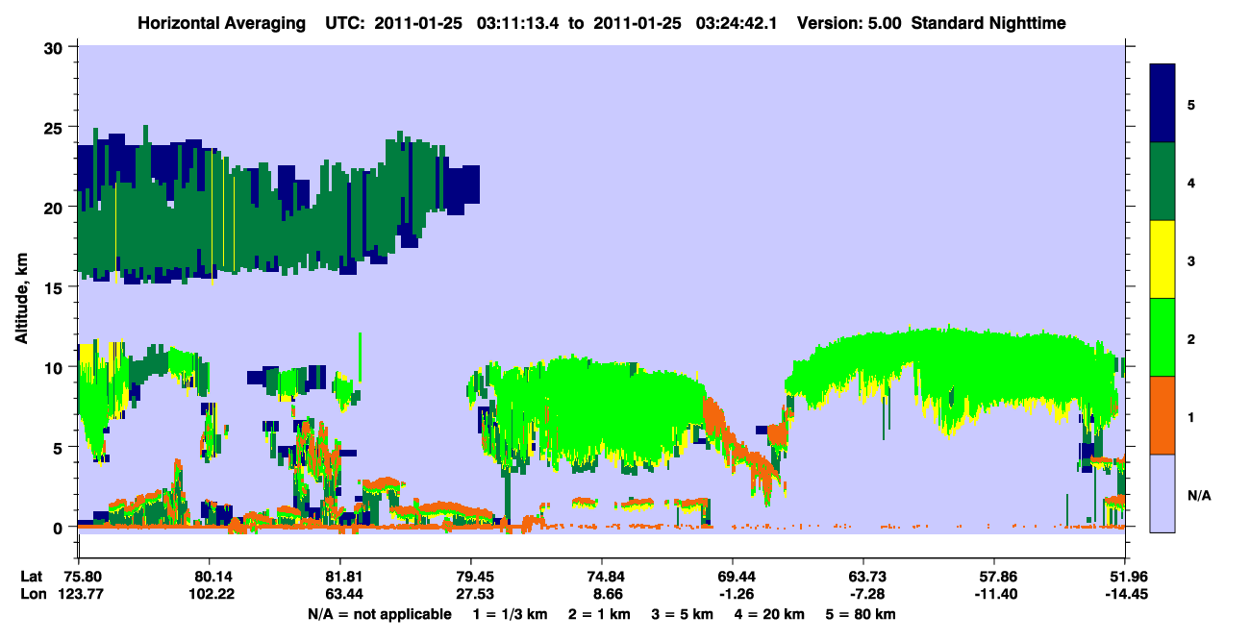Click the dark blue level 5 legend swatch
This screenshot has height=641, width=1250.
pos(1162,104)
